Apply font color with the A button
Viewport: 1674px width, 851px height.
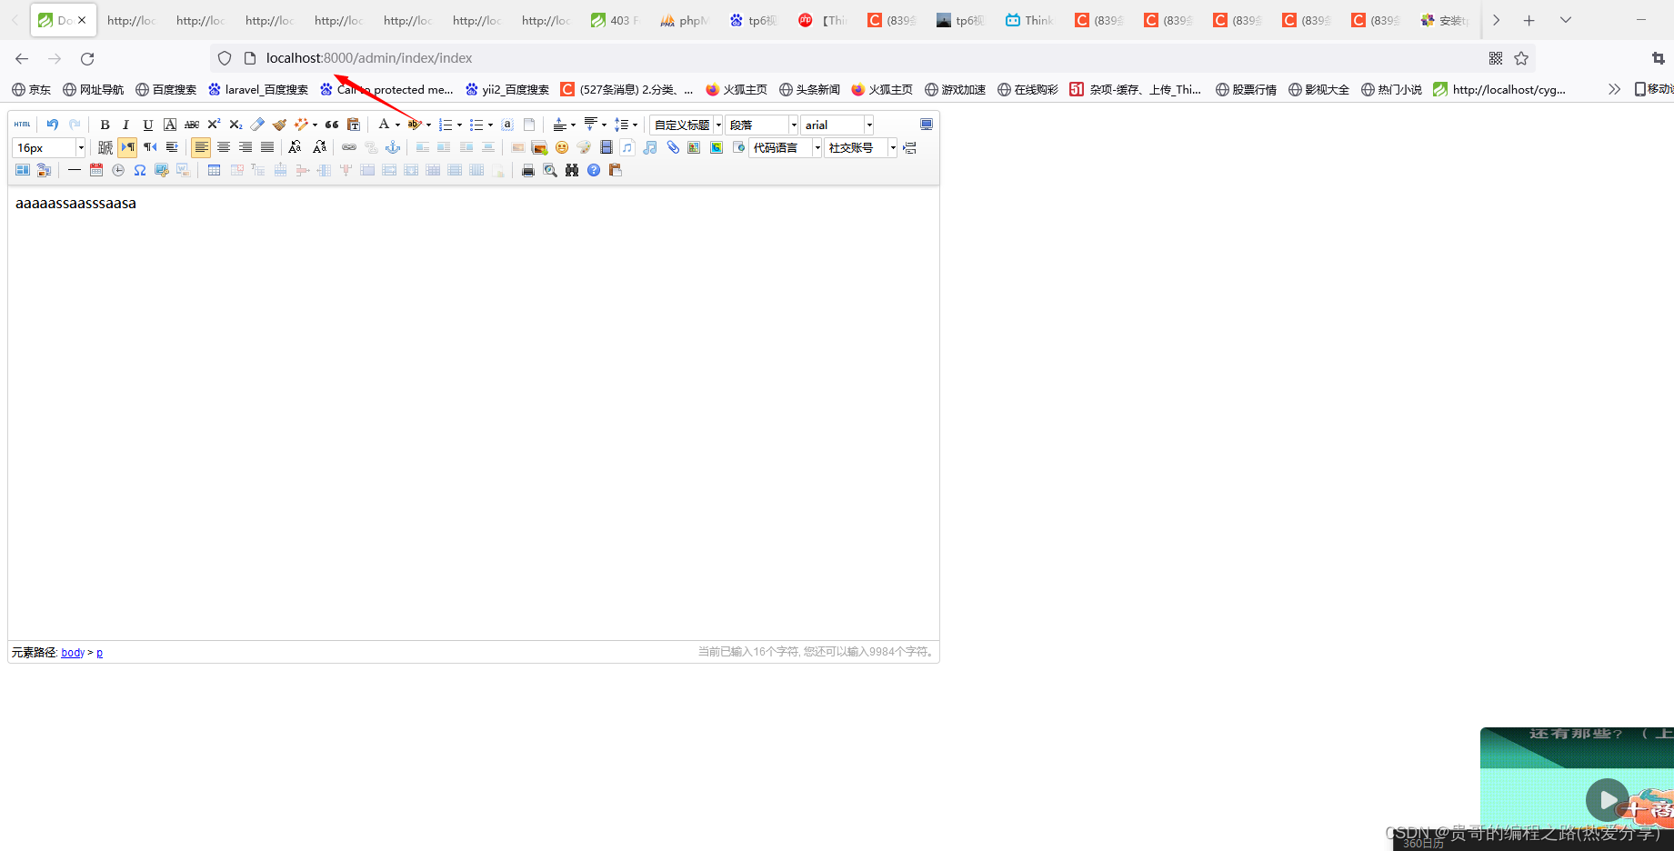(x=384, y=125)
